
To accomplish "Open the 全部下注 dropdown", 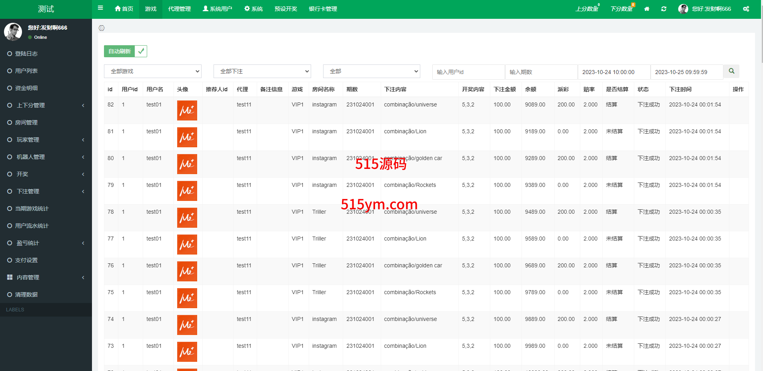I will [x=262, y=71].
